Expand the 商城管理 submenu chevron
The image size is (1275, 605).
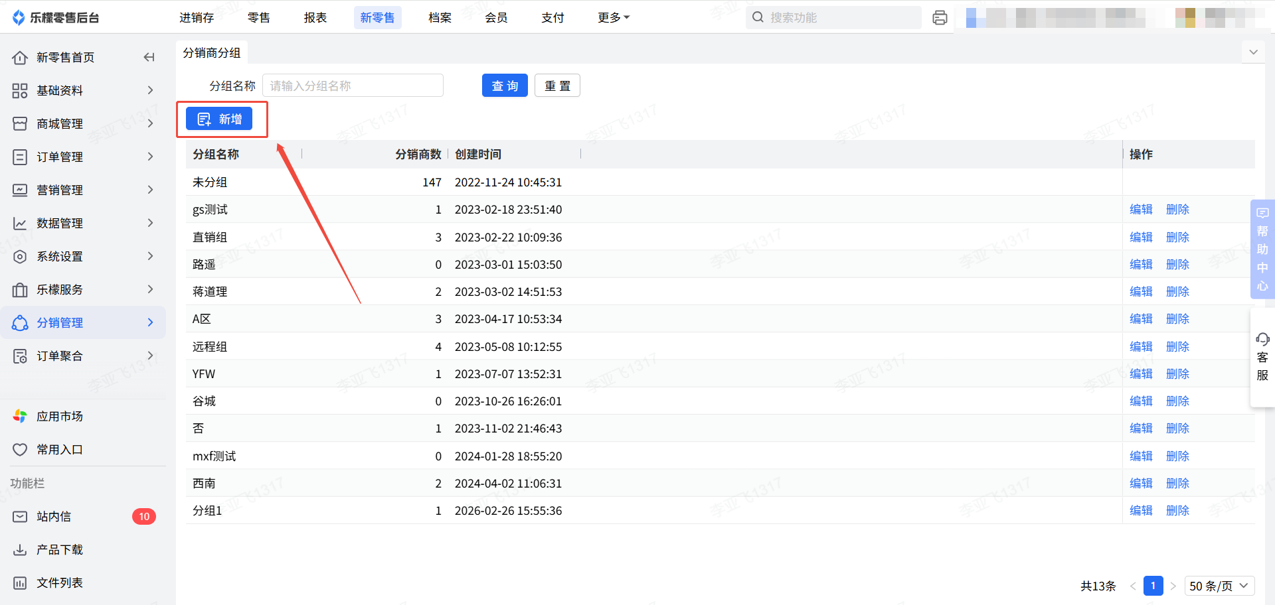pyautogui.click(x=150, y=123)
